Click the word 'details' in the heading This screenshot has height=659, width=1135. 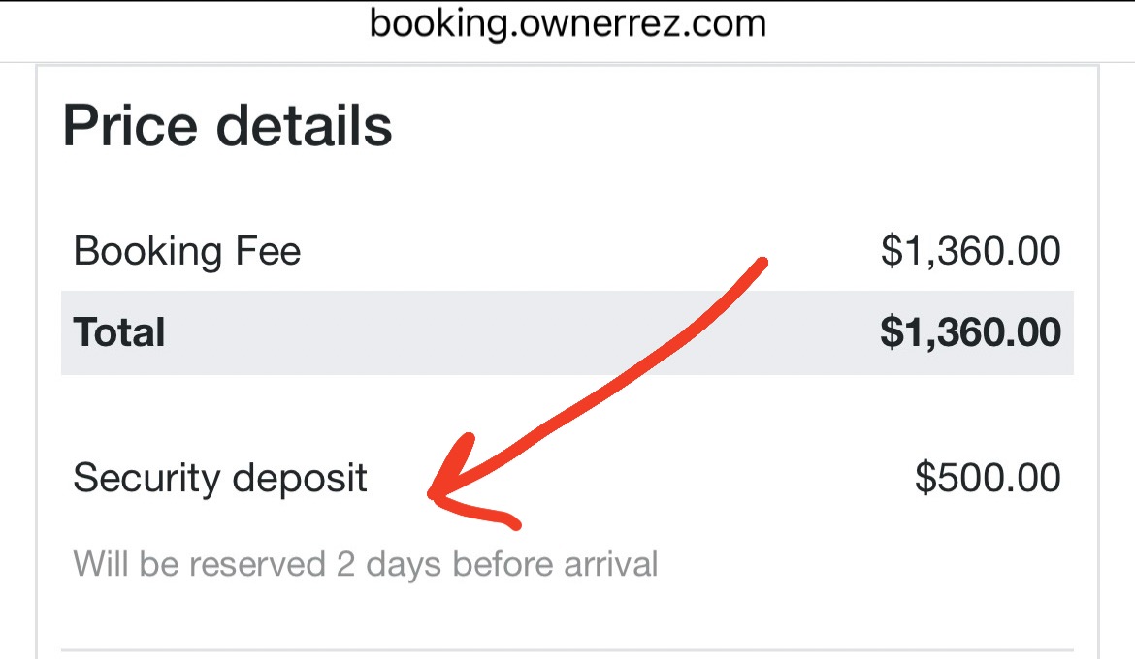tap(304, 127)
